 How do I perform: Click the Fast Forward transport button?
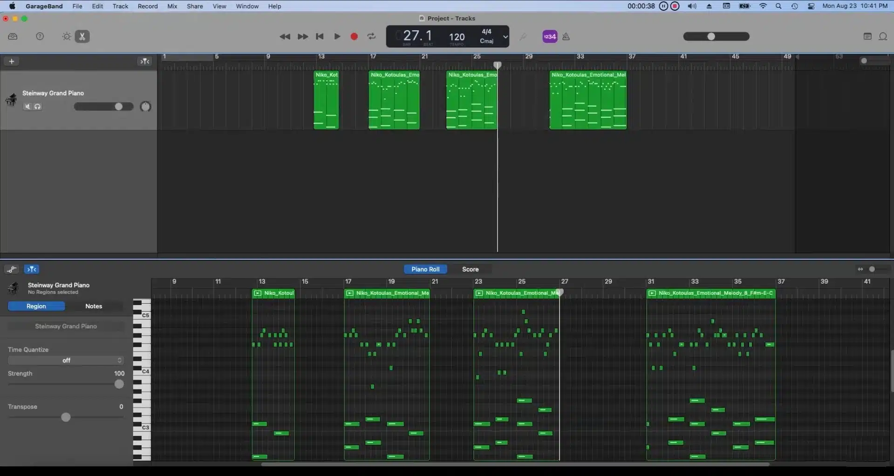click(302, 37)
